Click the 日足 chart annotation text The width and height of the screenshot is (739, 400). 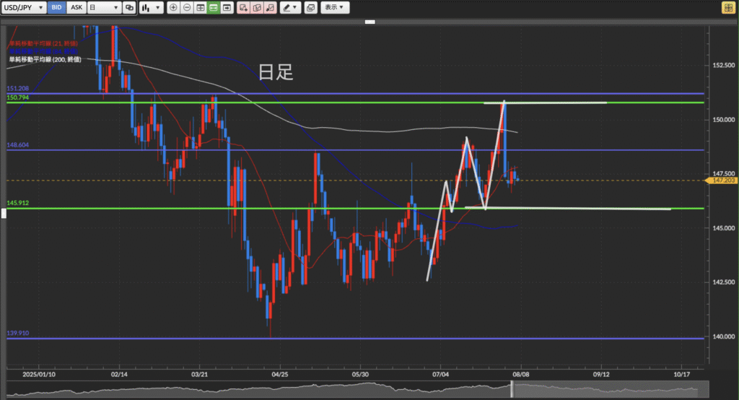point(276,72)
